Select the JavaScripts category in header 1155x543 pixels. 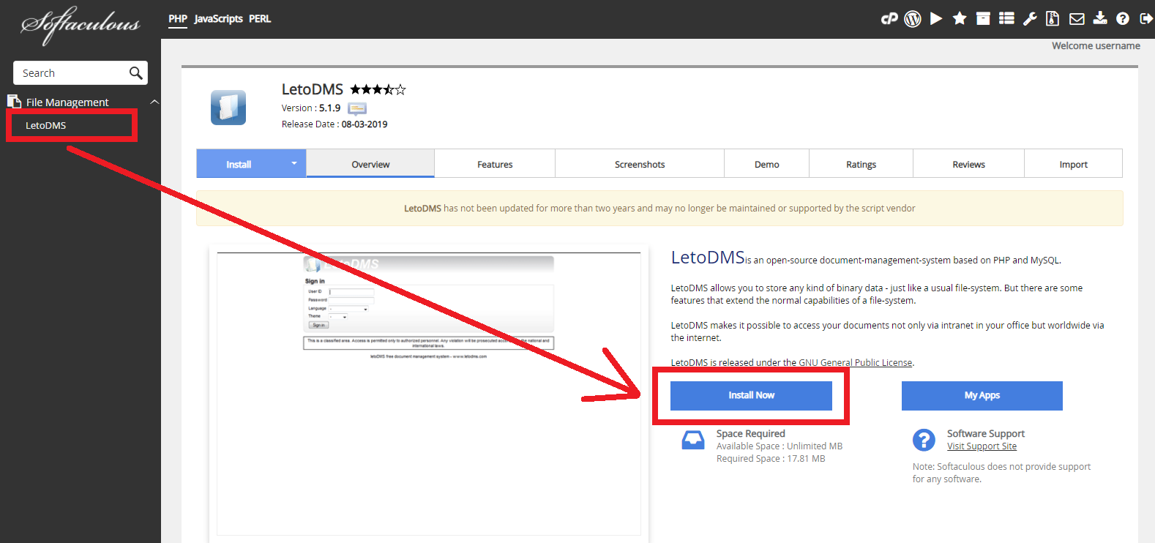point(218,19)
